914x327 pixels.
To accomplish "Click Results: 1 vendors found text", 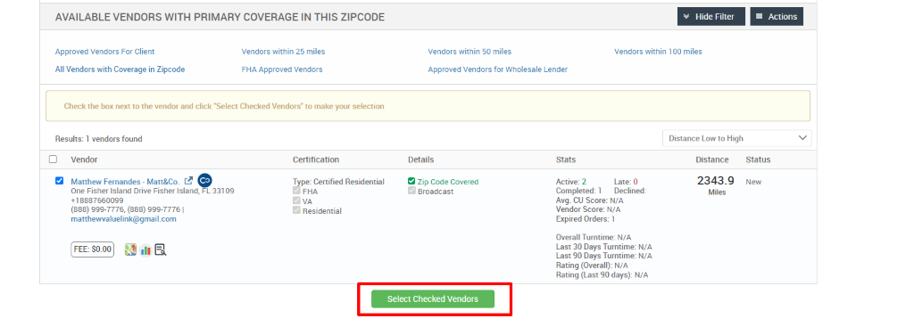I will (98, 139).
